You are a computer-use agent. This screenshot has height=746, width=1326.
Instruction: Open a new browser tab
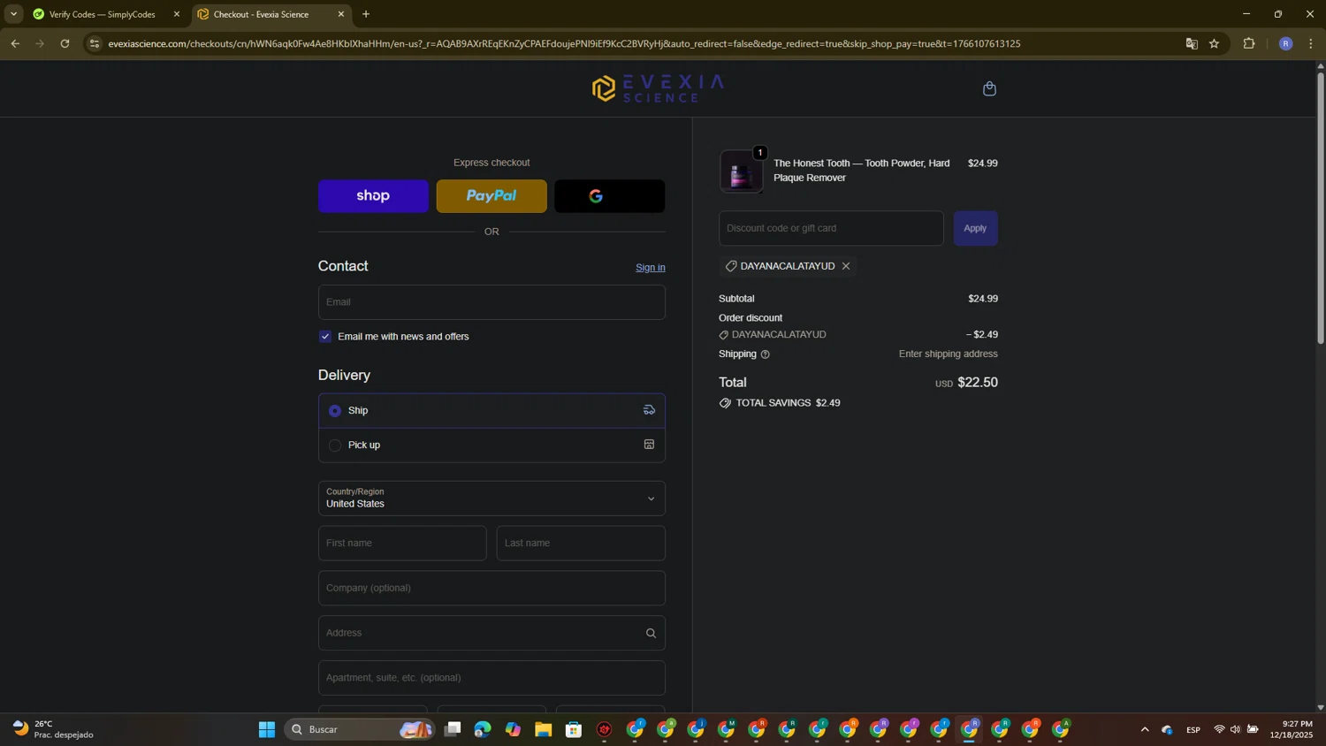pos(366,14)
